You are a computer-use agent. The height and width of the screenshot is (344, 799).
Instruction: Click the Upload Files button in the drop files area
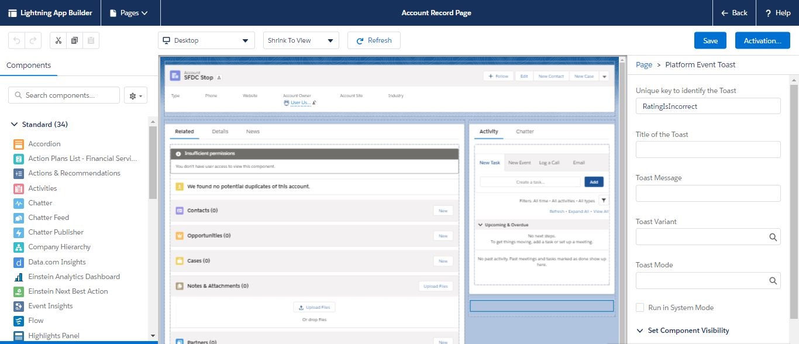tap(314, 307)
